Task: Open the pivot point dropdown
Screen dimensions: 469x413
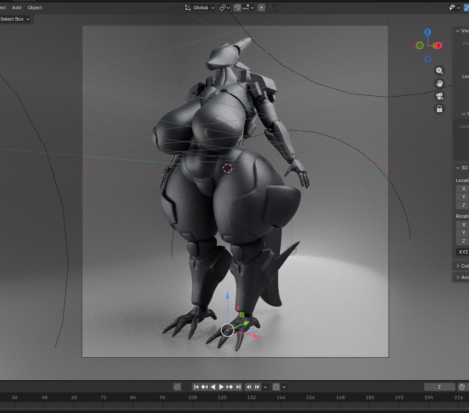Action: 225,8
